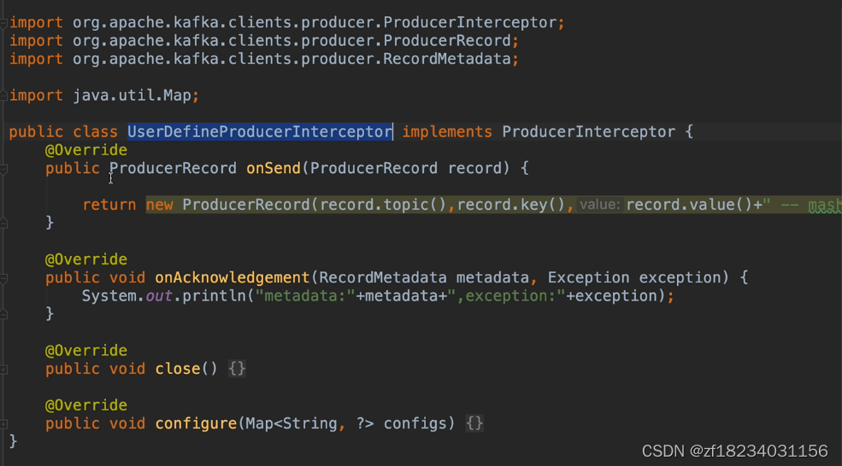Screen dimensions: 842x466
Task: Expand the folded braces after close()
Action: [x=237, y=369]
